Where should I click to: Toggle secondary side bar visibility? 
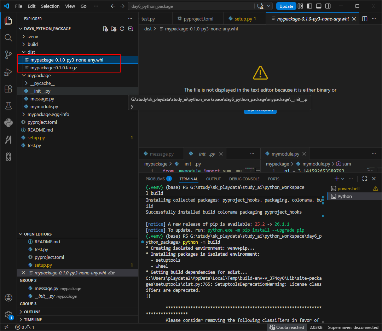(x=328, y=6)
